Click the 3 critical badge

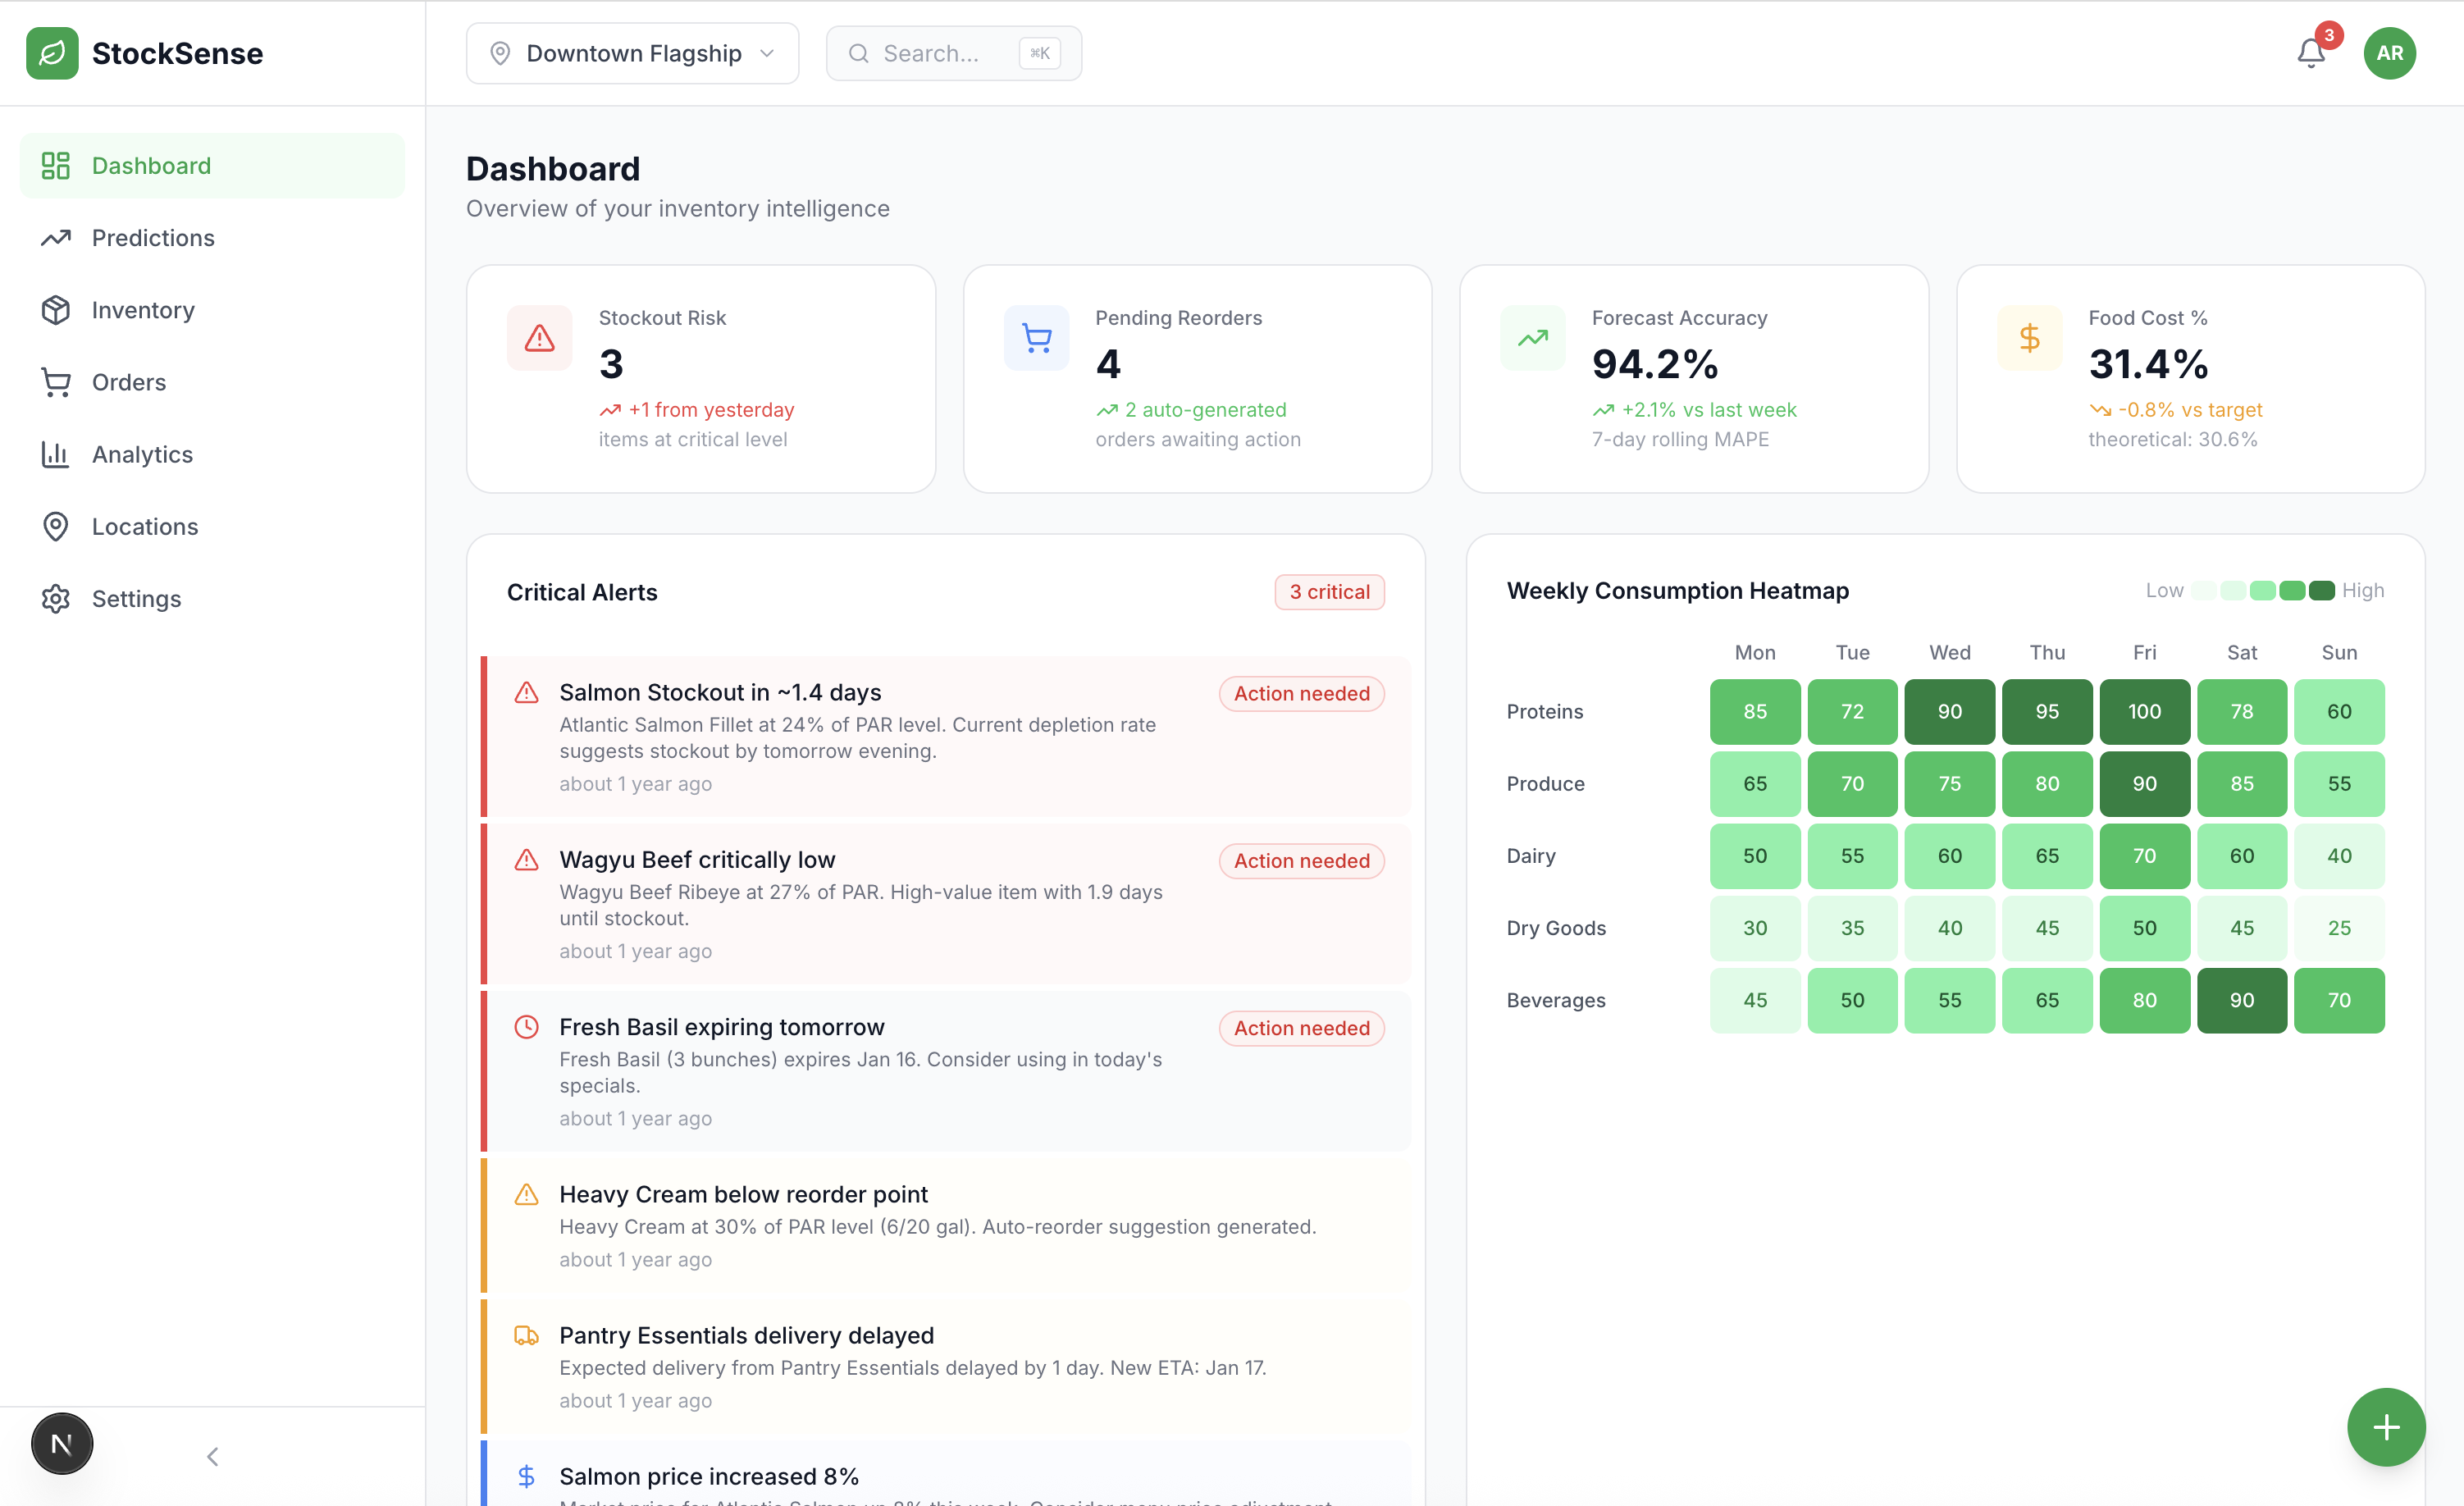click(1329, 592)
